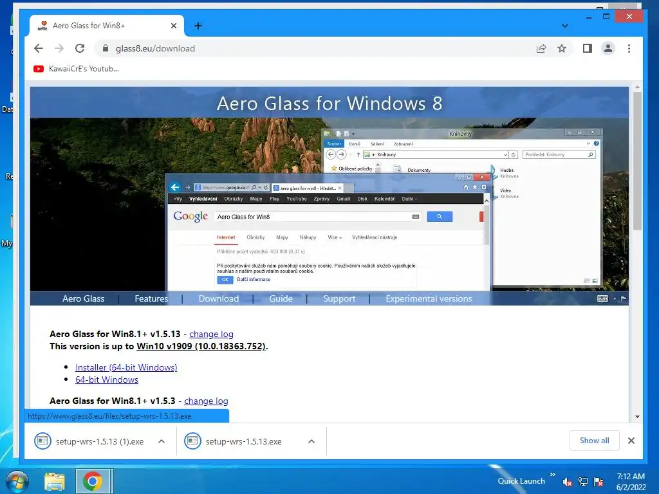Expand options for setup-wrs-1.5.13.exe

coord(311,441)
